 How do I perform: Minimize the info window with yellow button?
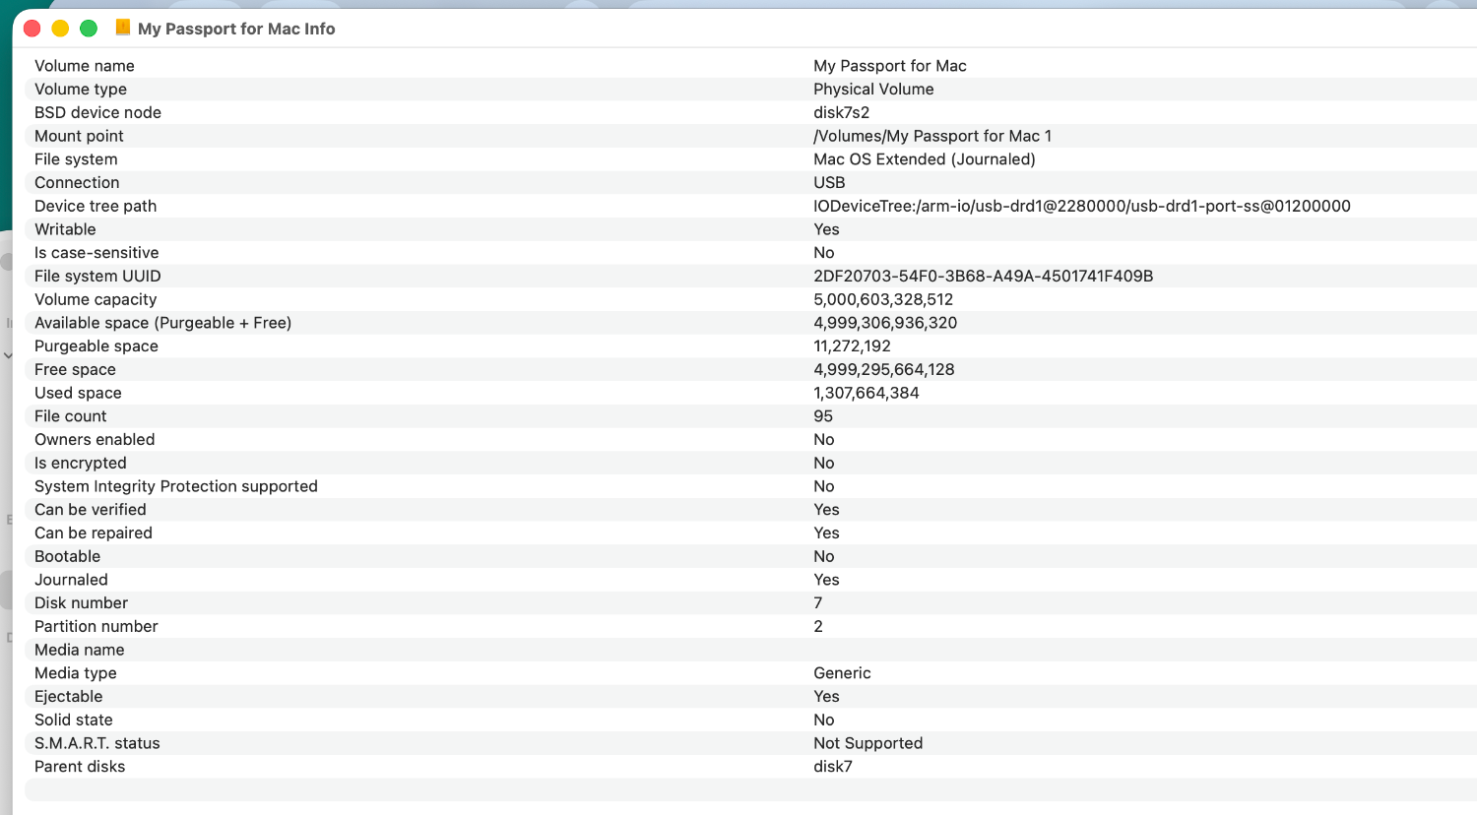tap(60, 29)
